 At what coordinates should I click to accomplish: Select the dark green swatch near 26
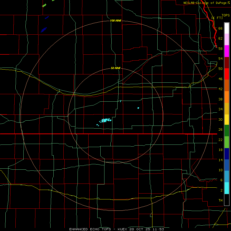tap(227, 131)
